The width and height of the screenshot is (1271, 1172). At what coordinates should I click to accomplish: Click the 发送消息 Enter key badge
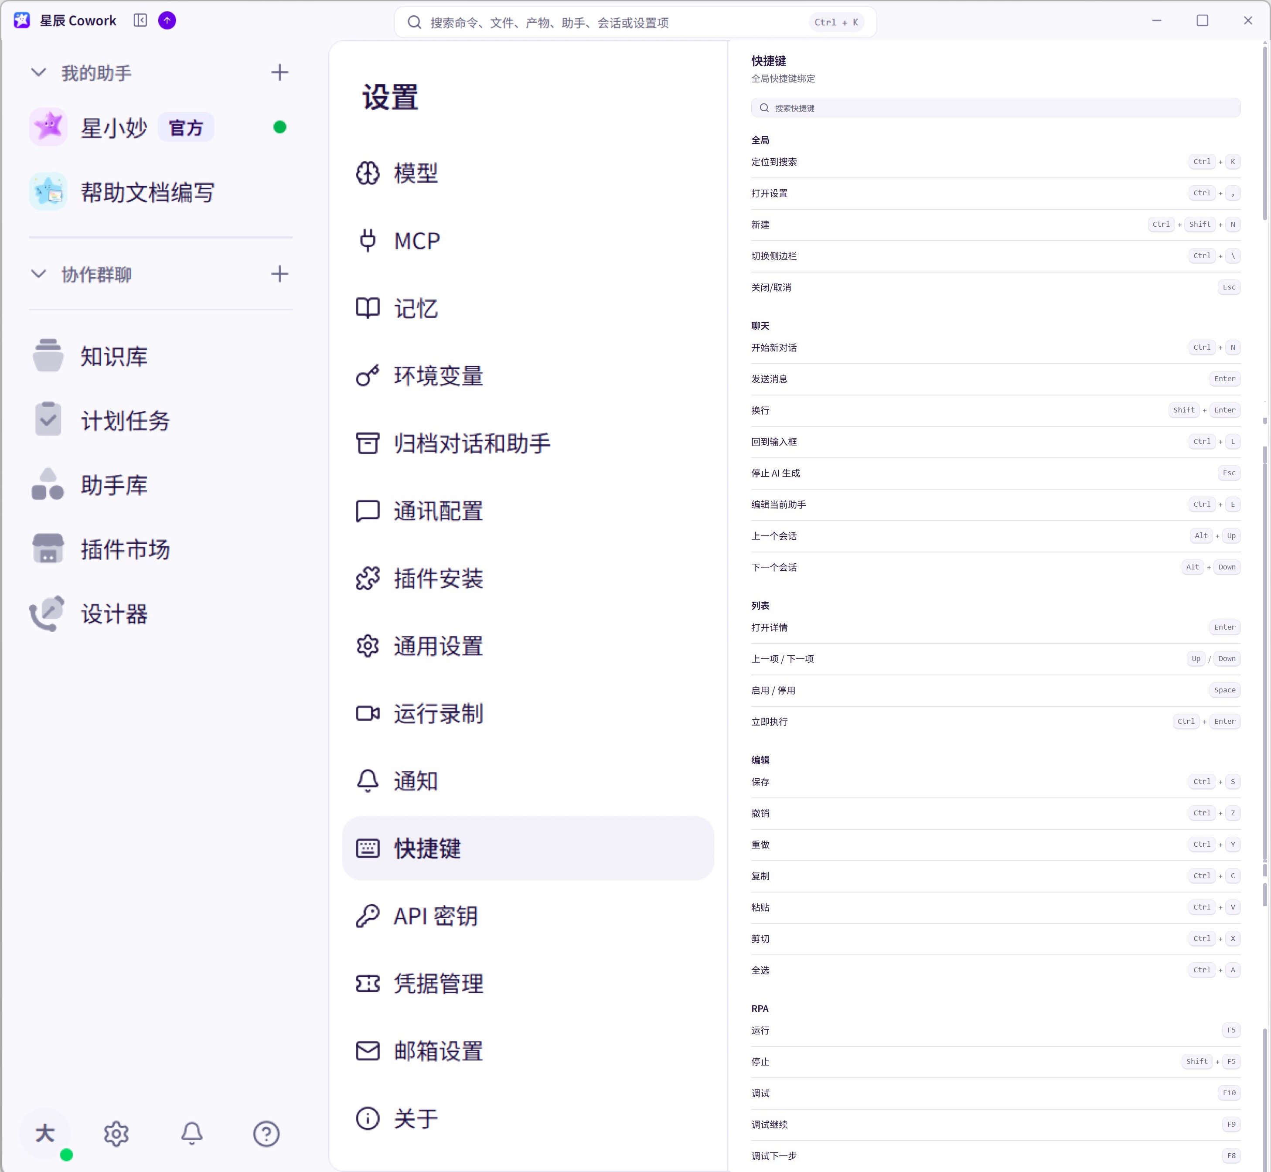point(1224,378)
